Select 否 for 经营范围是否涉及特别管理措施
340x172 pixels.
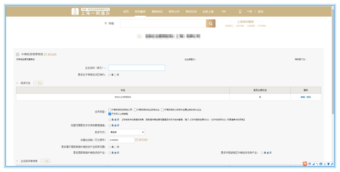pyautogui.click(x=115, y=126)
